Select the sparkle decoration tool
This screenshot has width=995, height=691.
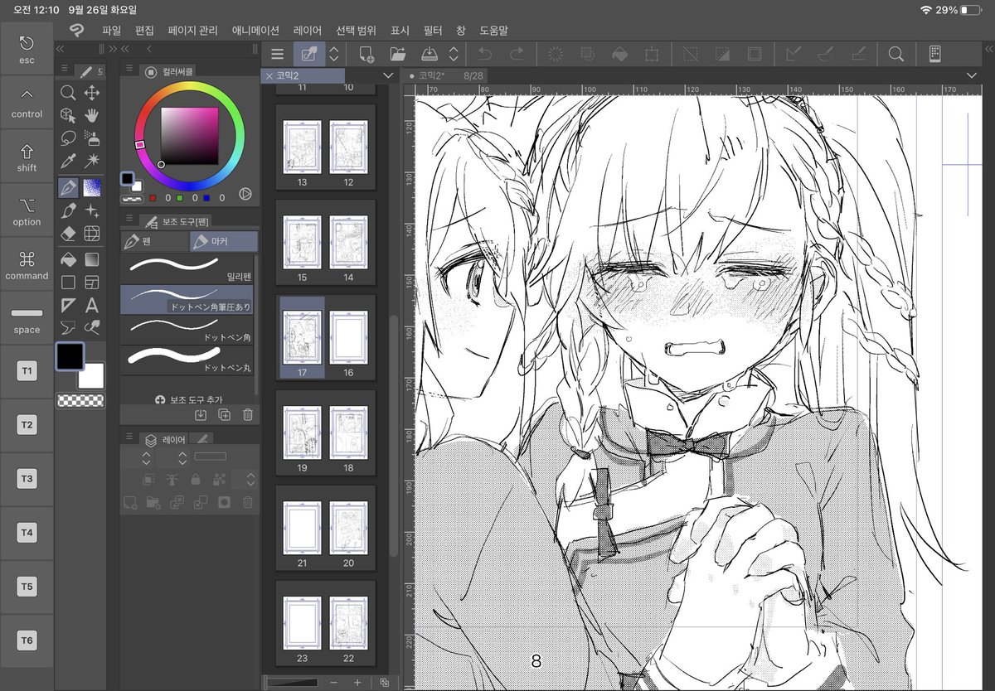click(92, 211)
